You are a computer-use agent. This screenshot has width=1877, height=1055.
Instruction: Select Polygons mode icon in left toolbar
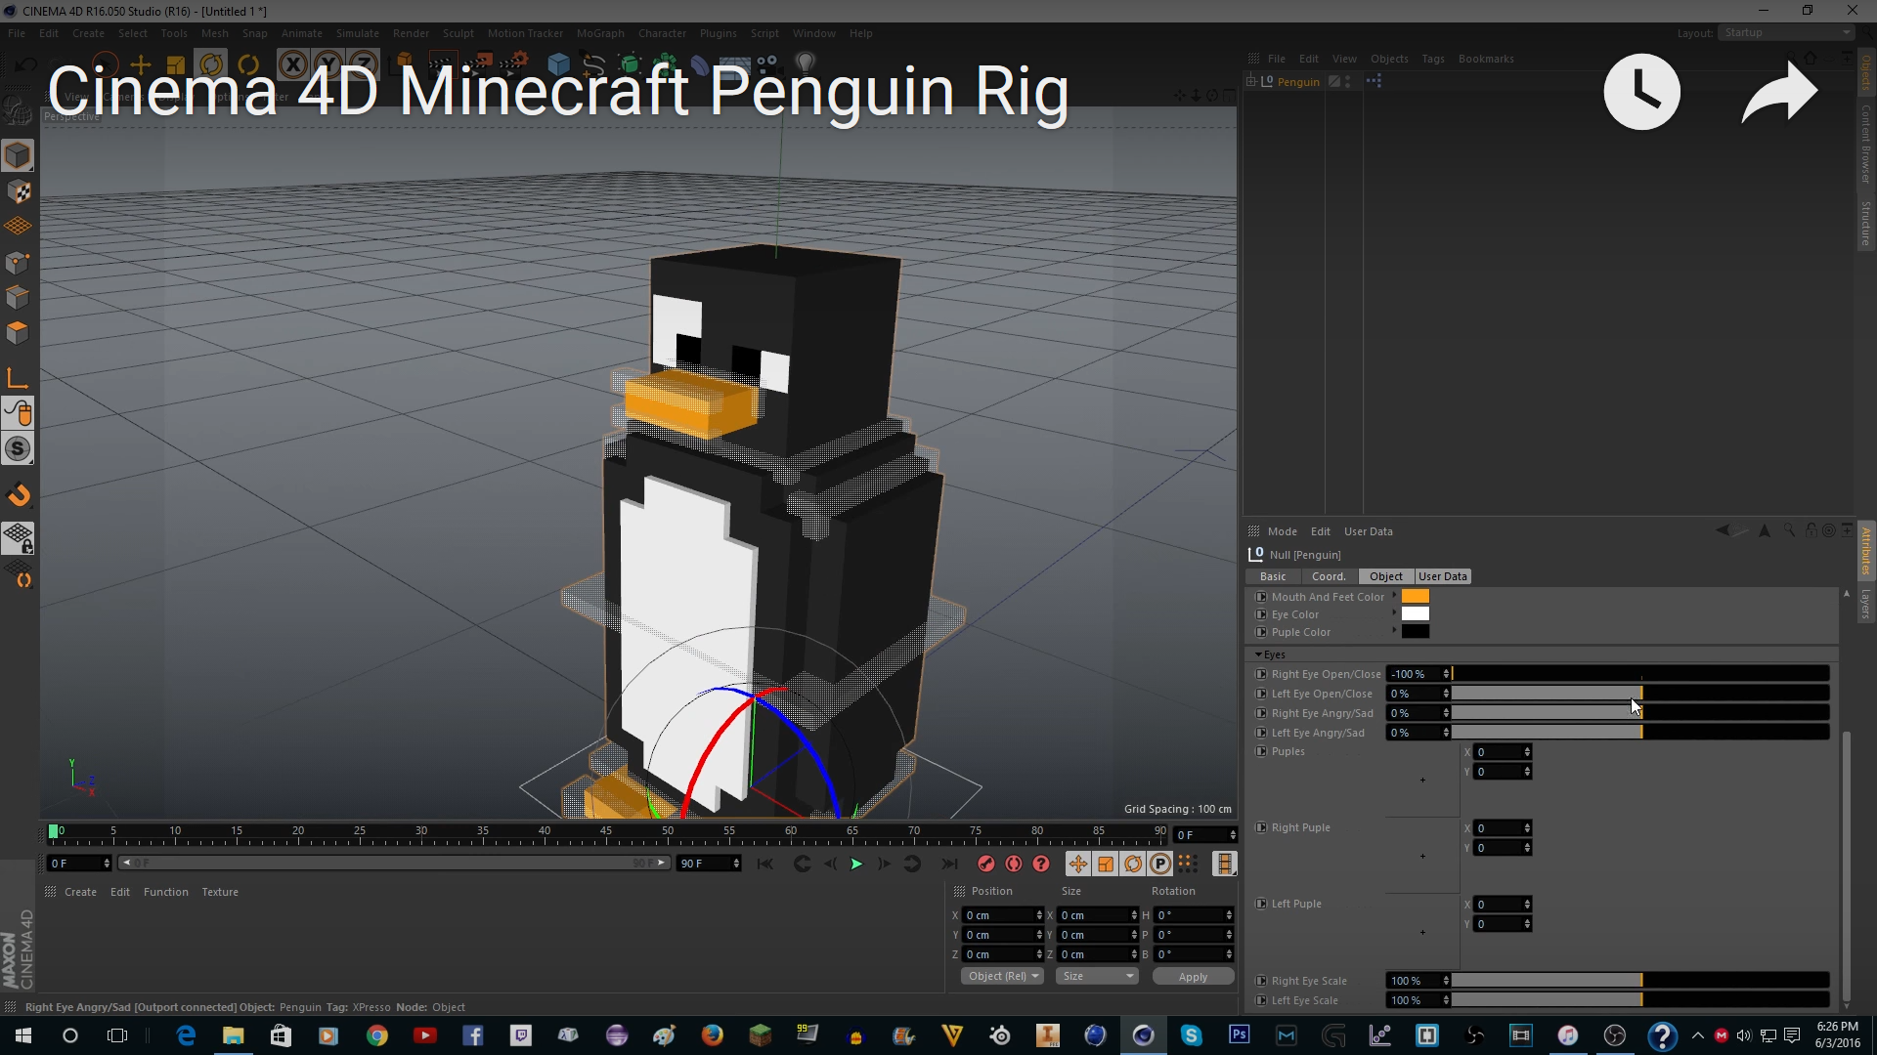pos(18,333)
